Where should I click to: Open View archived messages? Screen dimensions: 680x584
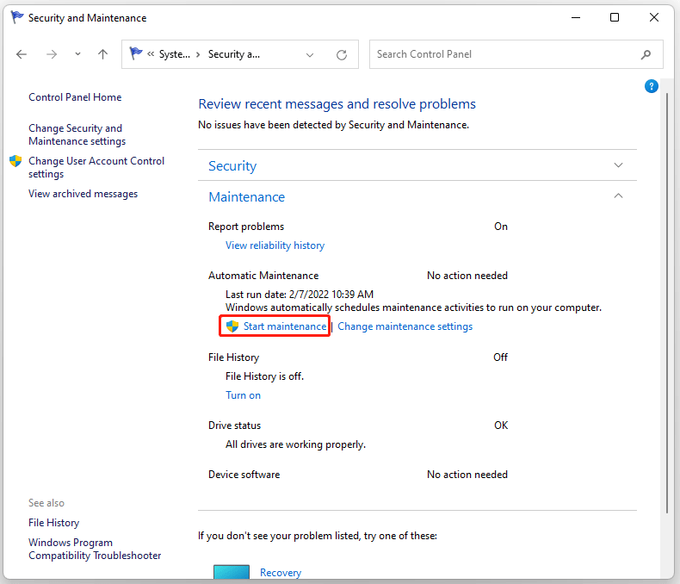coord(83,194)
